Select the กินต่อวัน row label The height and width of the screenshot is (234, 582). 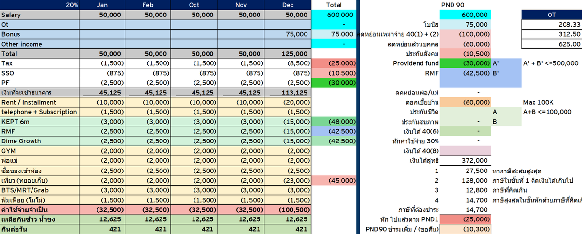[40, 229]
